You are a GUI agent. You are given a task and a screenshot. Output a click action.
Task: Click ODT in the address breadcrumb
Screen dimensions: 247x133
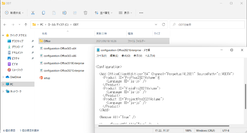pyautogui.click(x=76, y=25)
